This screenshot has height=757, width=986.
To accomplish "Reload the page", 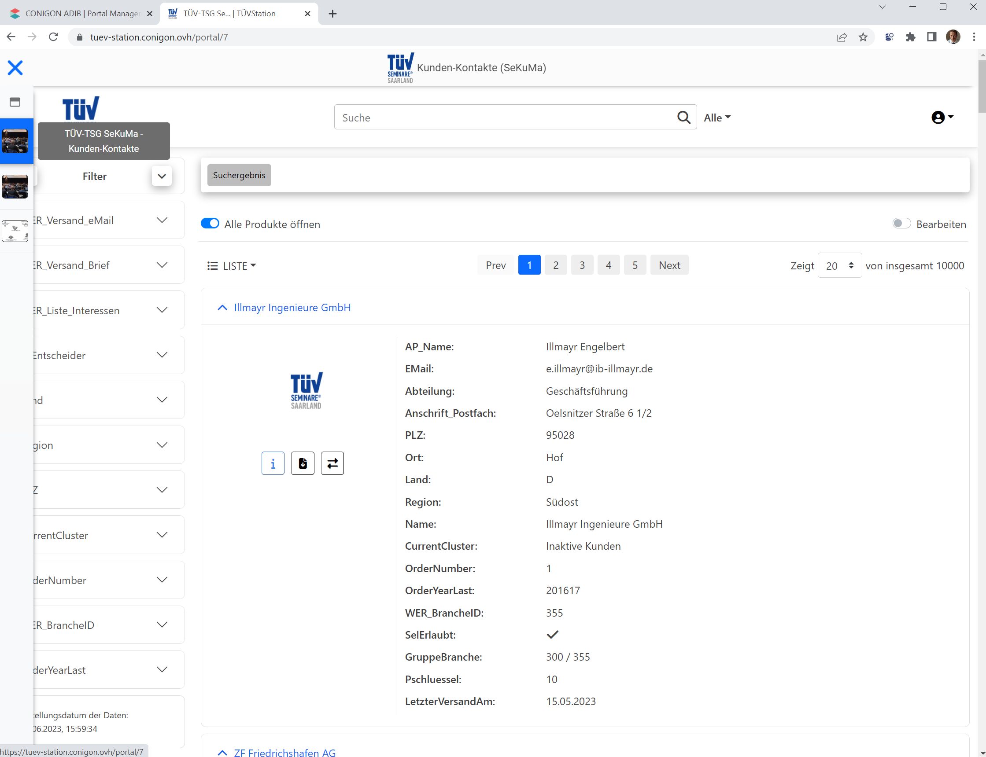I will pos(54,37).
